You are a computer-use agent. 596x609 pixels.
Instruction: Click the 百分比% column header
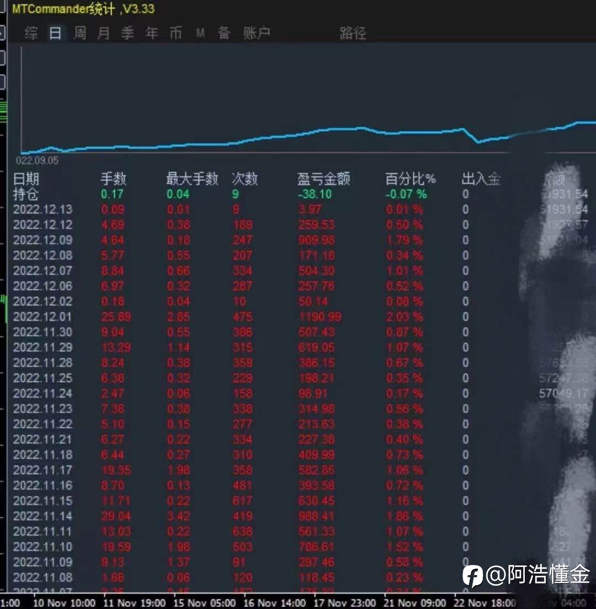(x=410, y=179)
